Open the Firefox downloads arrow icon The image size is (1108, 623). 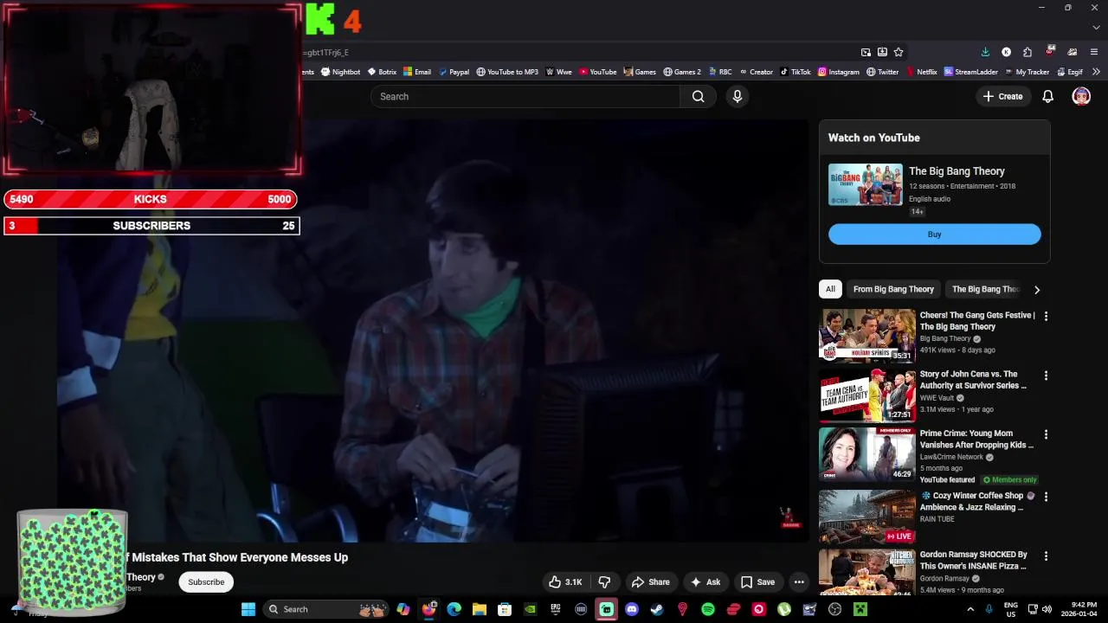985,52
